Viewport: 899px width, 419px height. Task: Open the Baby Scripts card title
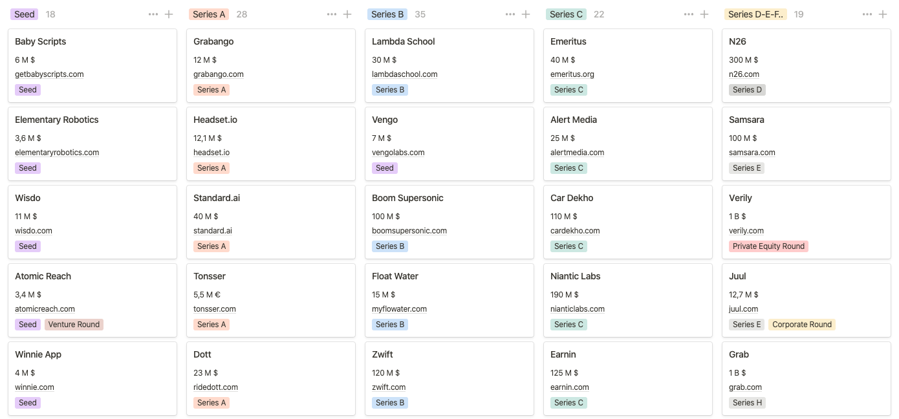coord(41,41)
